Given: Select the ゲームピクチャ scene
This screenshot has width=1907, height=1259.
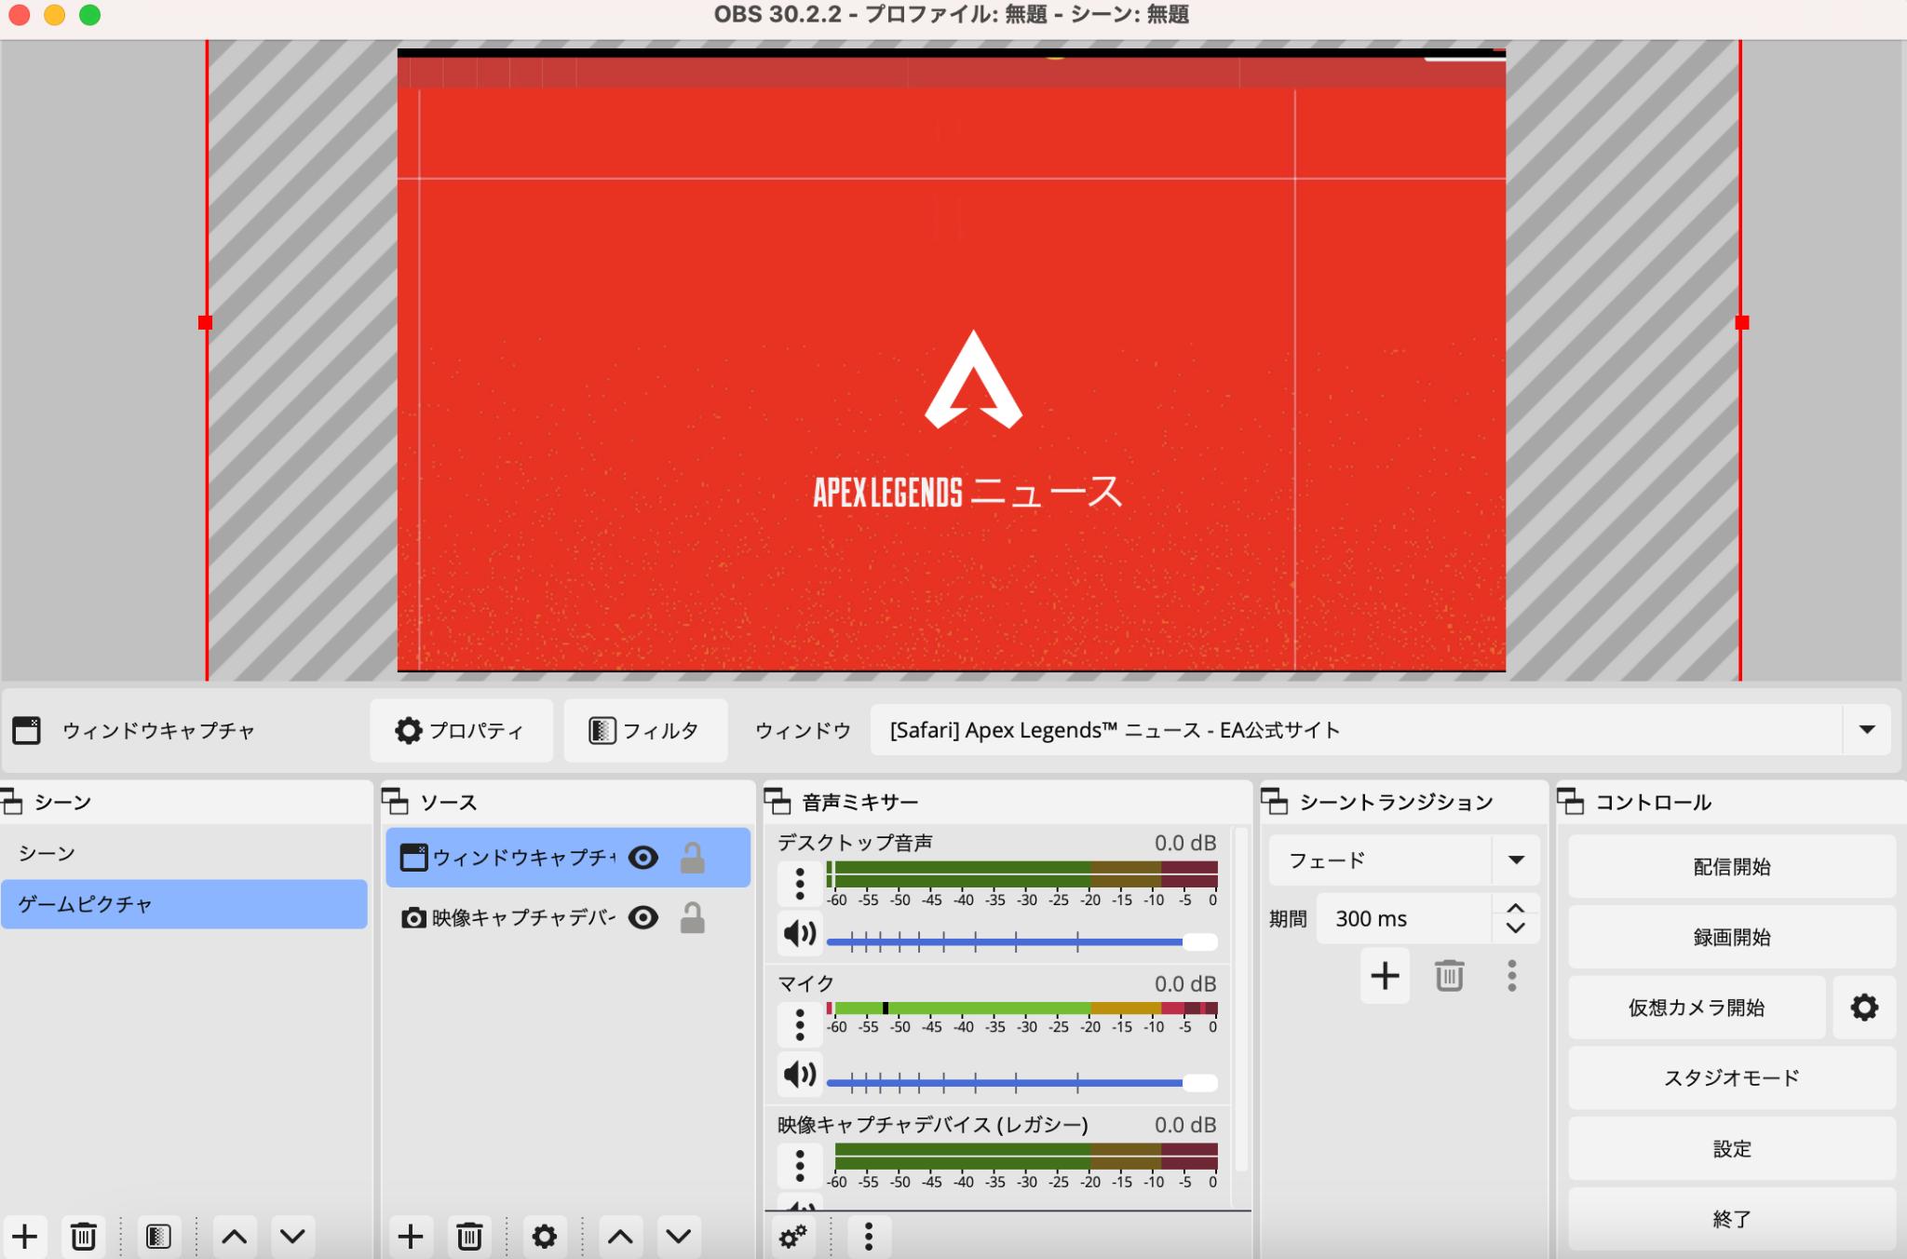Looking at the screenshot, I should 184,903.
